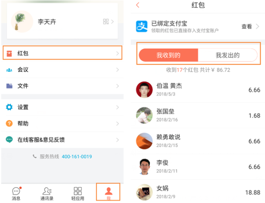Tap the orange 帮助 question mark icon
This screenshot has width=265, height=203.
pyautogui.click(x=9, y=123)
